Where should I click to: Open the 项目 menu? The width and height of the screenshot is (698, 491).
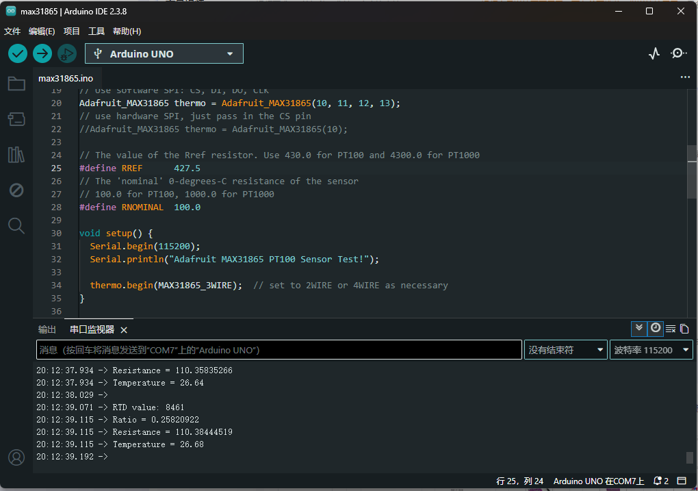(x=71, y=32)
